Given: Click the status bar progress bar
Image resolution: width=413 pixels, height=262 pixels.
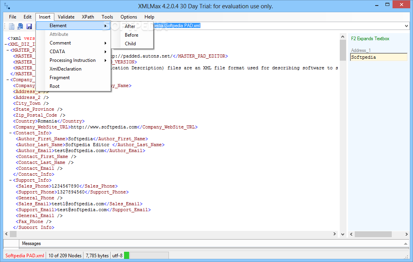Looking at the screenshot, I should [x=149, y=255].
